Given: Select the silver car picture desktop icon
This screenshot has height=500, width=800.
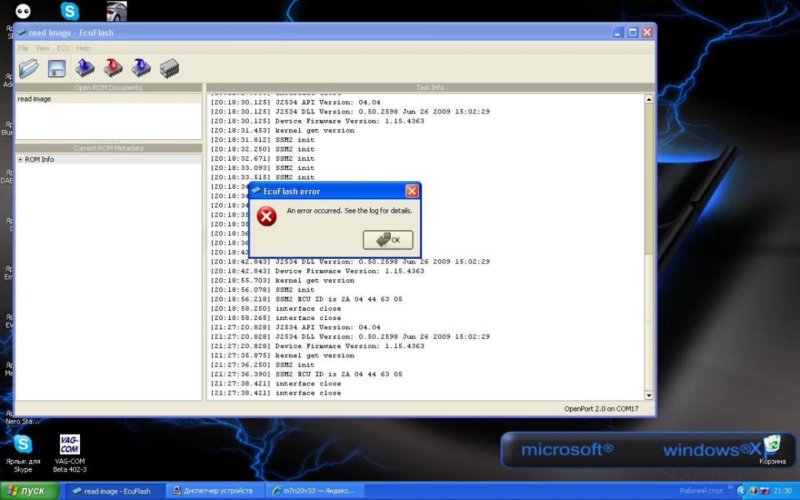Looking at the screenshot, I should pos(117,11).
